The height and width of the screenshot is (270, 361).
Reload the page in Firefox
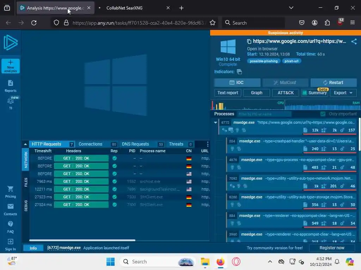(34, 23)
